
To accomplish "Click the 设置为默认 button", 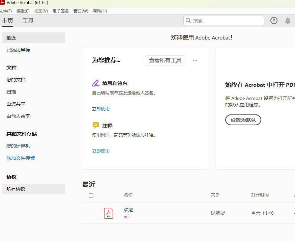I will pyautogui.click(x=243, y=120).
